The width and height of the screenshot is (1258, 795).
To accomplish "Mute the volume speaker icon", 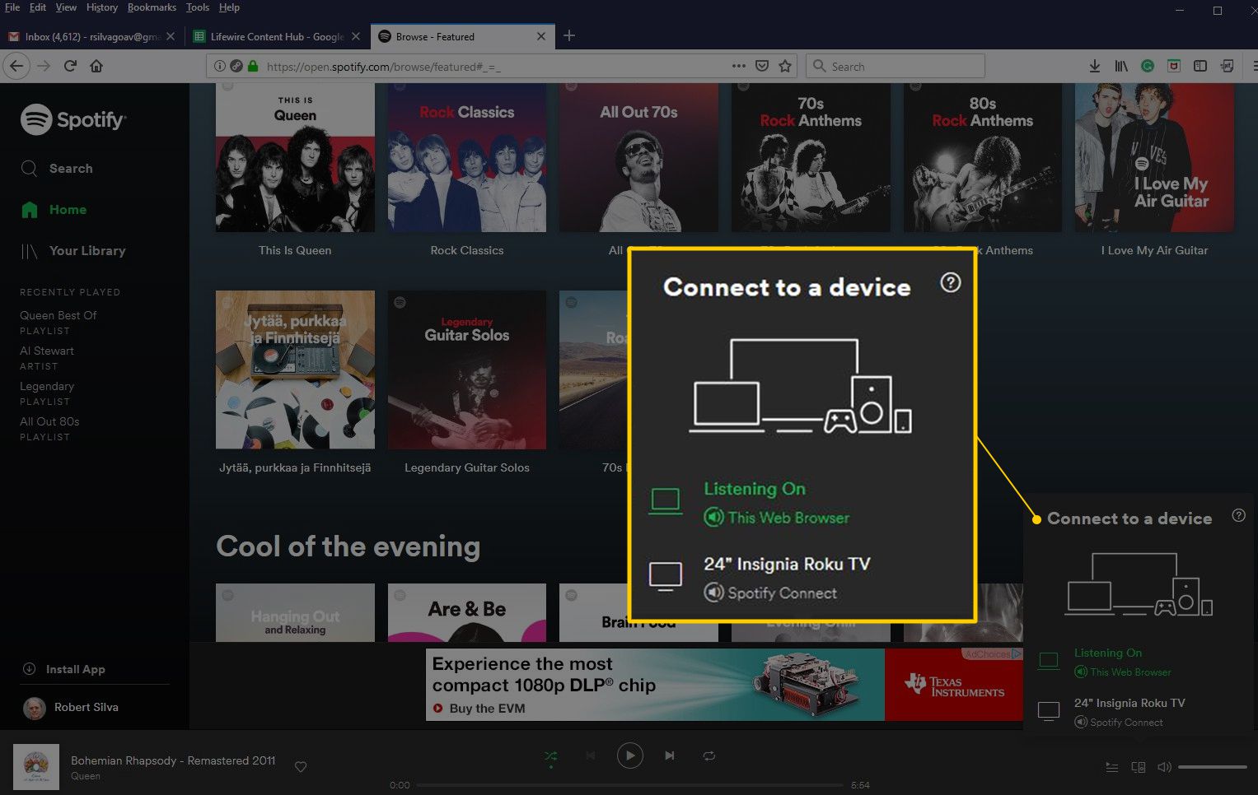I will point(1164,767).
